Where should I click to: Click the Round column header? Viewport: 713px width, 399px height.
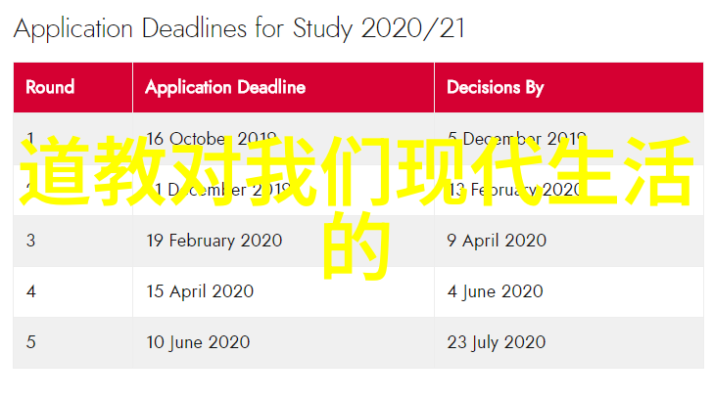pos(72,87)
